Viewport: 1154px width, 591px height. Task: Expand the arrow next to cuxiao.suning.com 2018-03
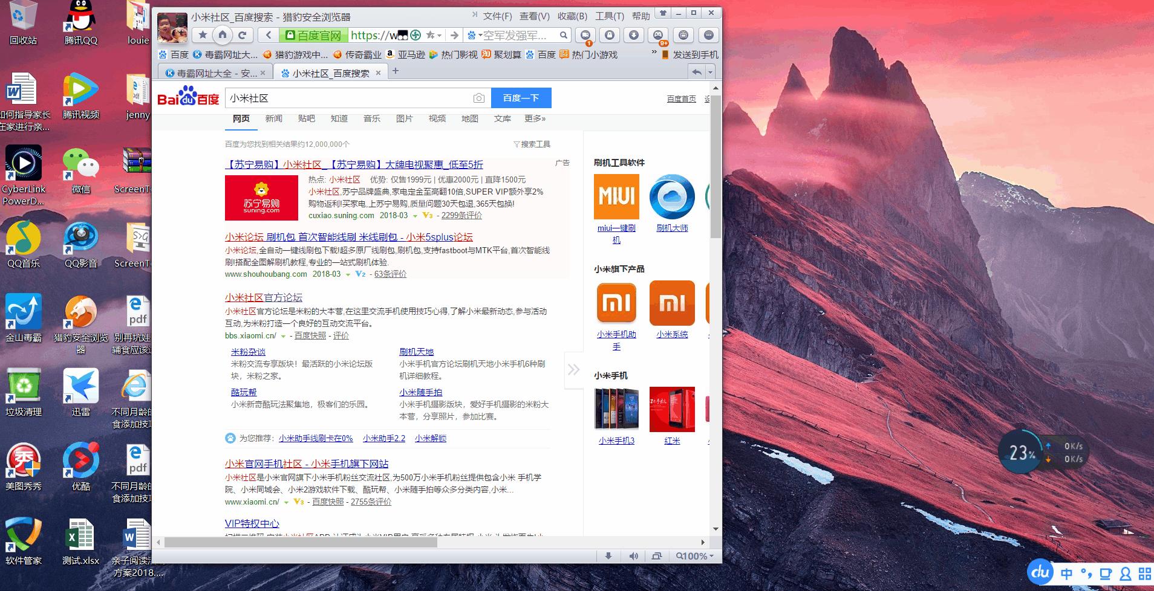(x=415, y=216)
